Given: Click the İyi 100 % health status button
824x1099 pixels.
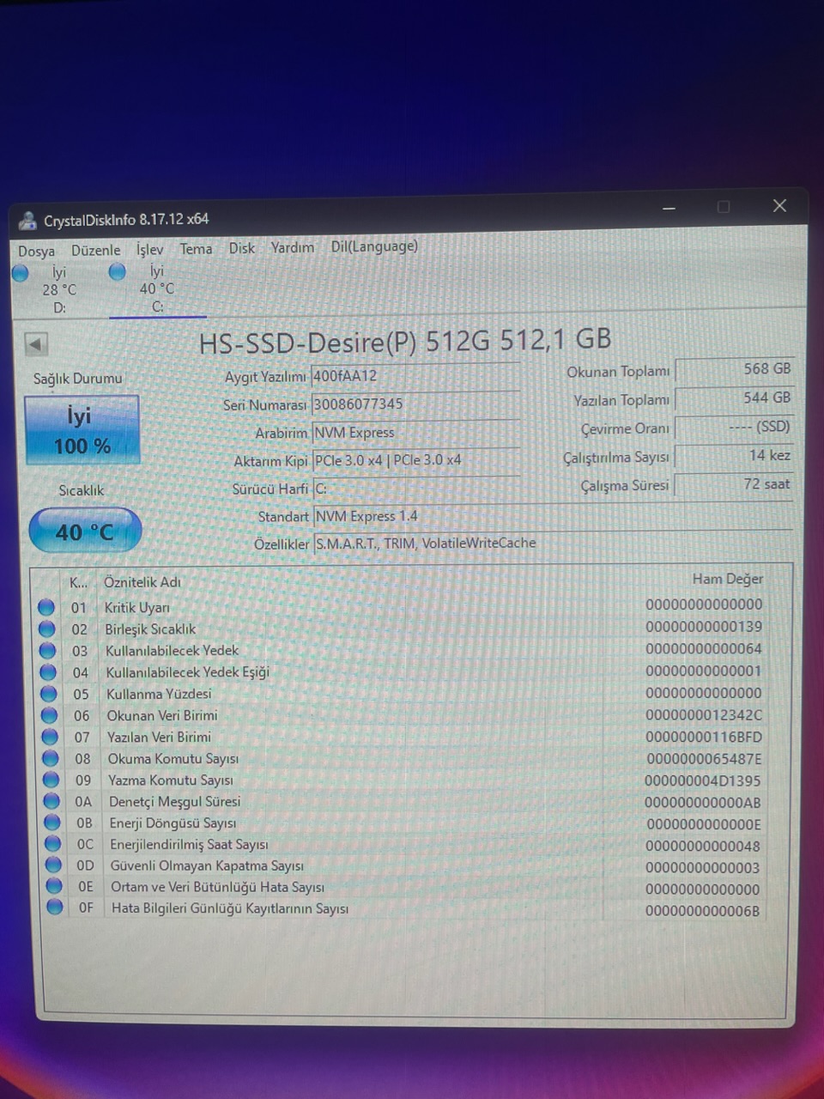Looking at the screenshot, I should point(82,430).
